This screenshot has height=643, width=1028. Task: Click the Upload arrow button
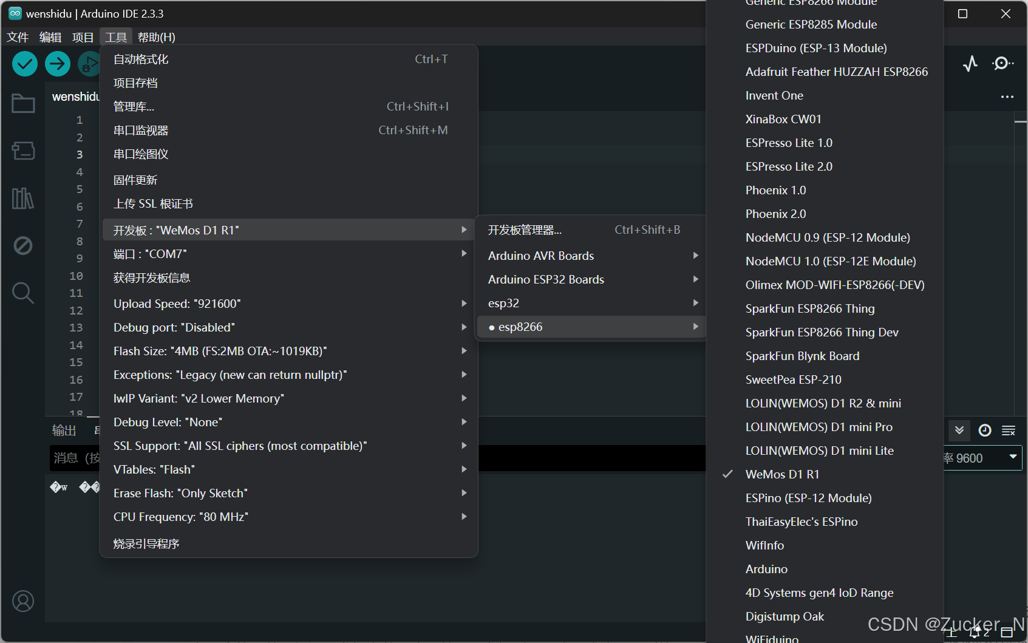click(x=58, y=64)
